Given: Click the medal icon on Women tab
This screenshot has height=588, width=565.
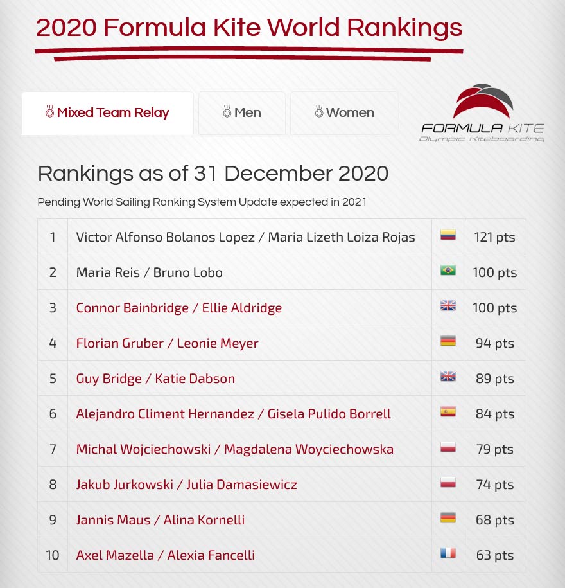Looking at the screenshot, I should [x=319, y=111].
